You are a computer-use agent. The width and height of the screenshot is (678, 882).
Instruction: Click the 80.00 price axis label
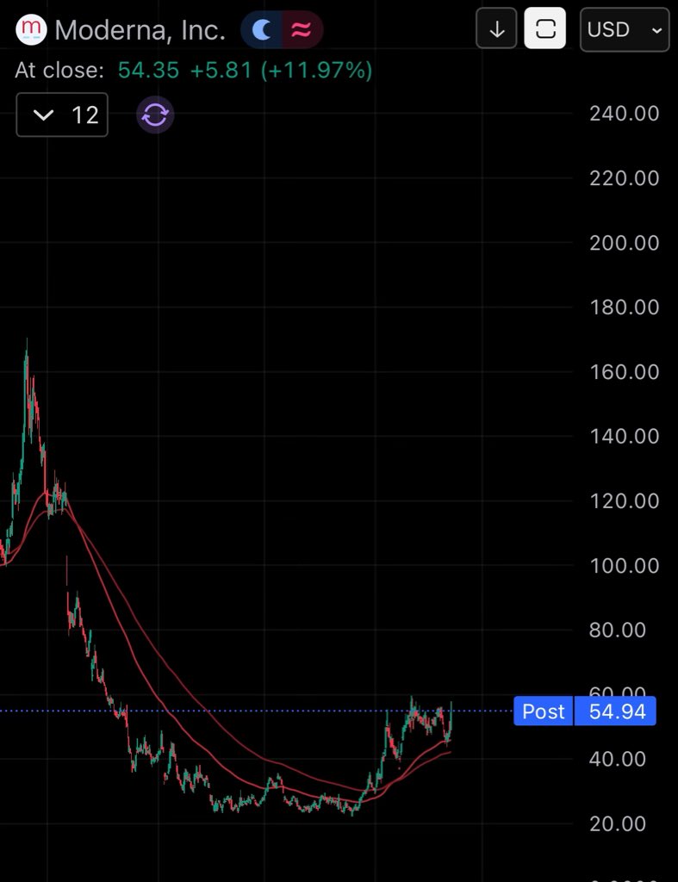pos(617,630)
